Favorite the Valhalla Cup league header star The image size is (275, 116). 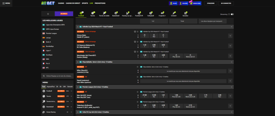click(x=78, y=27)
